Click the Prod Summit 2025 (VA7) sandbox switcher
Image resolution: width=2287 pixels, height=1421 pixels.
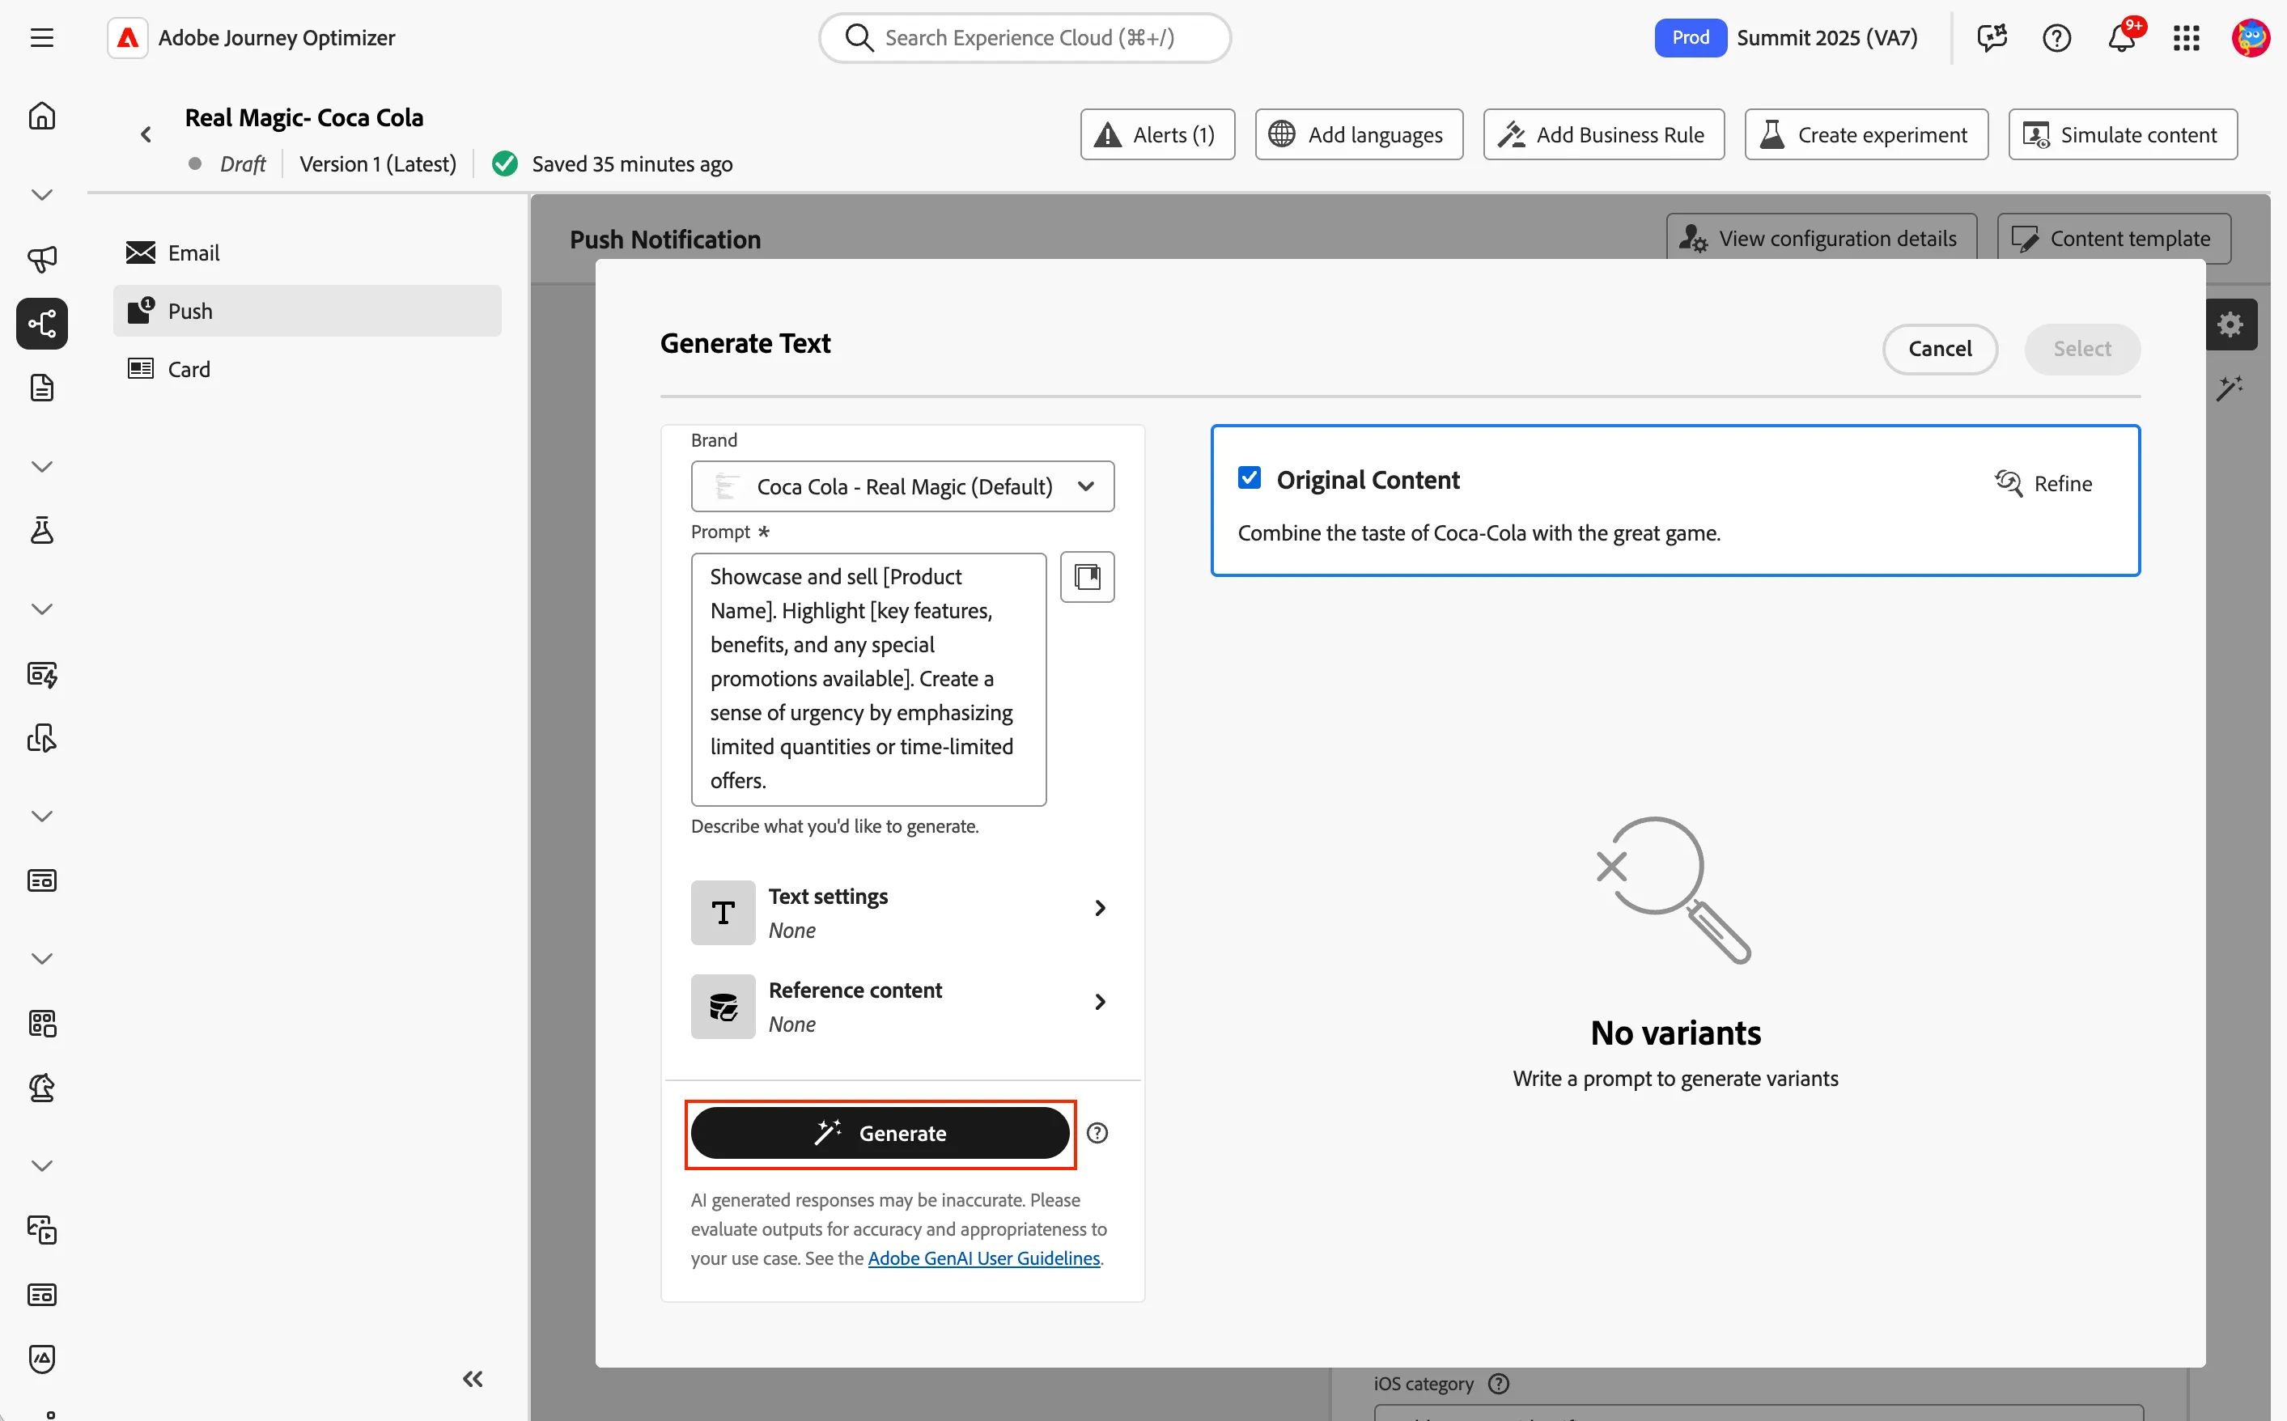coord(1785,37)
